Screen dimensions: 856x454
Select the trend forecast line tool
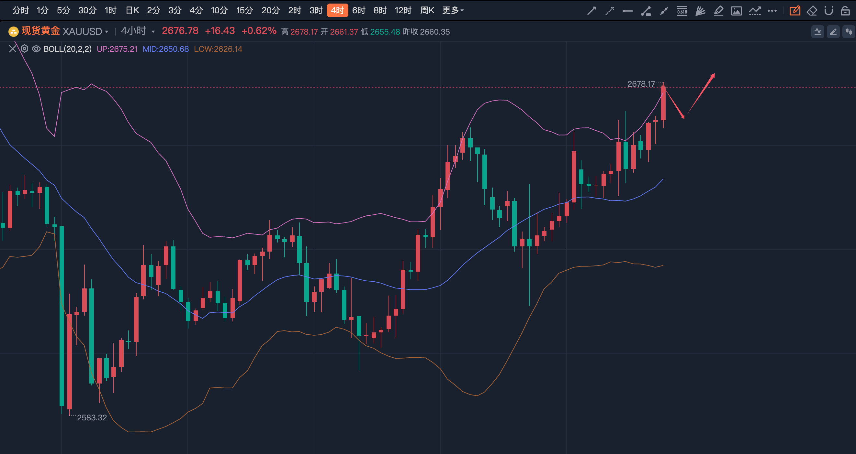click(x=755, y=11)
